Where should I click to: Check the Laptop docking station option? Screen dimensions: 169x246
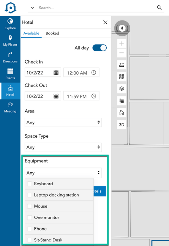coord(30,195)
